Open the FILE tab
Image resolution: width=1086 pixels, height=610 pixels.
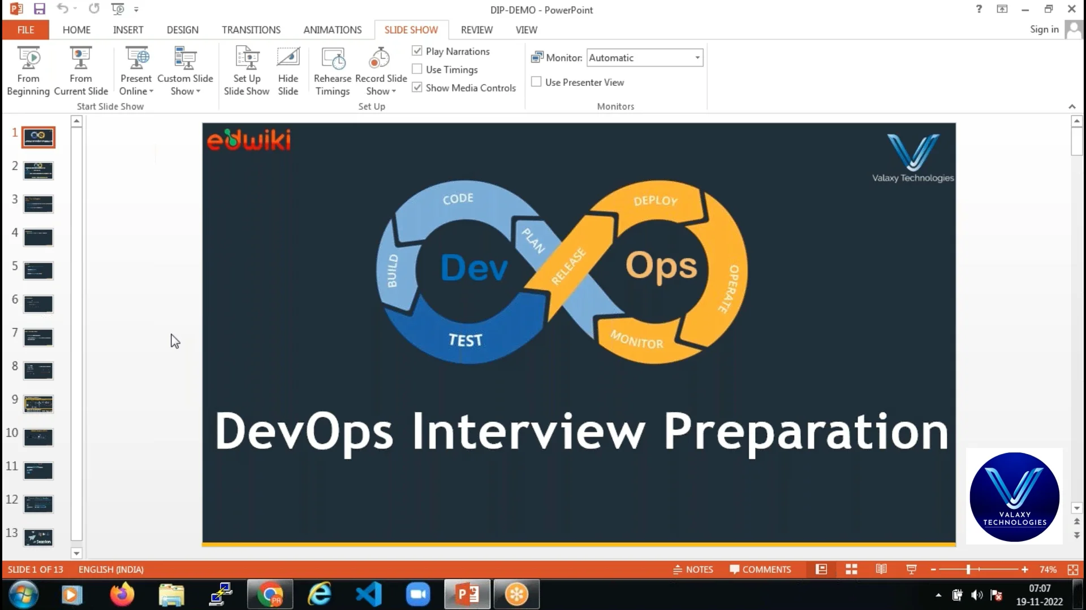(25, 30)
